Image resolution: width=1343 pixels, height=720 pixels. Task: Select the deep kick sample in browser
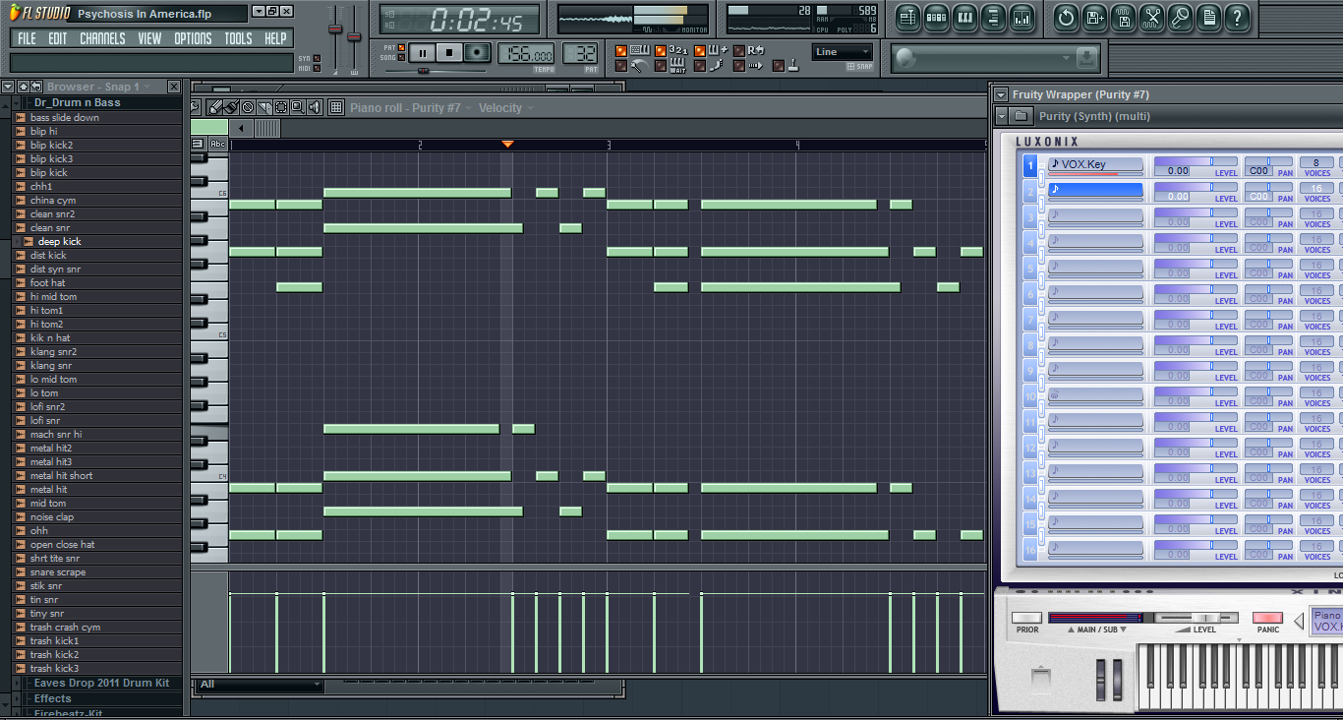(59, 241)
